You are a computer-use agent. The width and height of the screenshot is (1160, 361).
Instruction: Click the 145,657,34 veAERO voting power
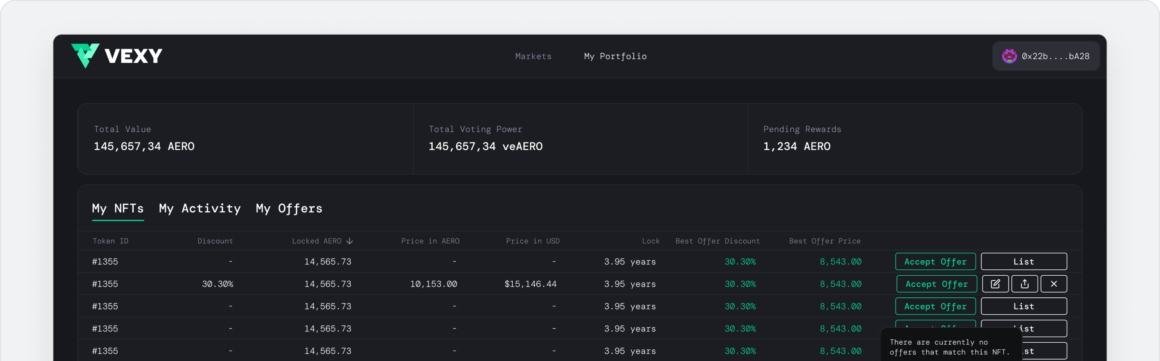tap(485, 146)
